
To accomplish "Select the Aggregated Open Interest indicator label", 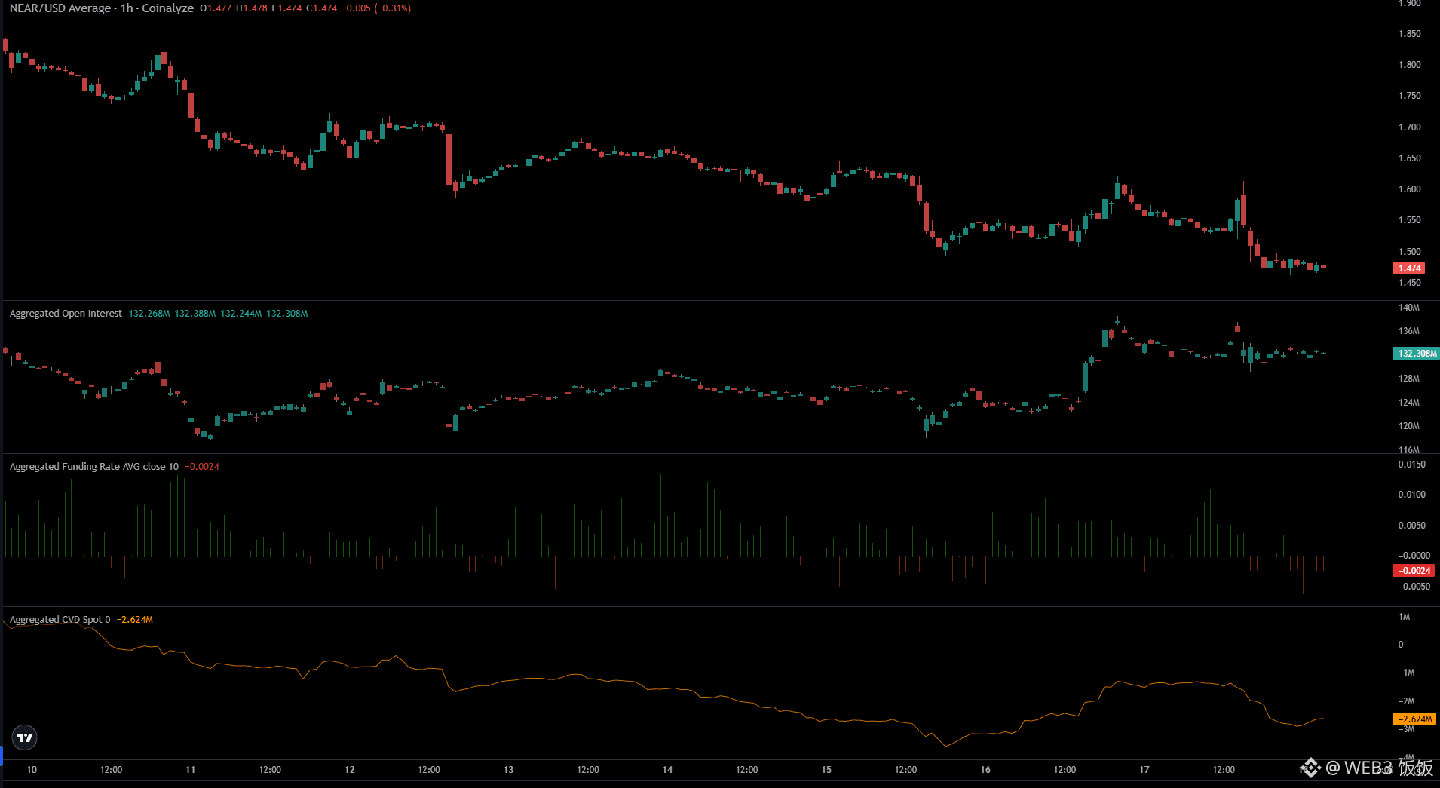I will pyautogui.click(x=65, y=313).
